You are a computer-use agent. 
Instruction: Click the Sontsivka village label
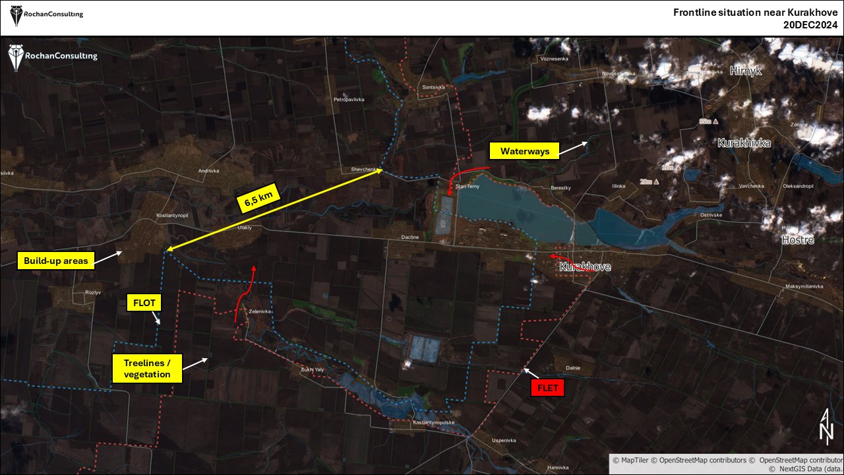434,87
